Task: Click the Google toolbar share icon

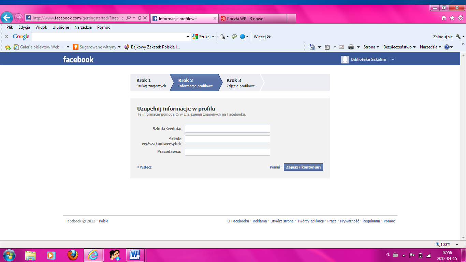Action: point(234,37)
